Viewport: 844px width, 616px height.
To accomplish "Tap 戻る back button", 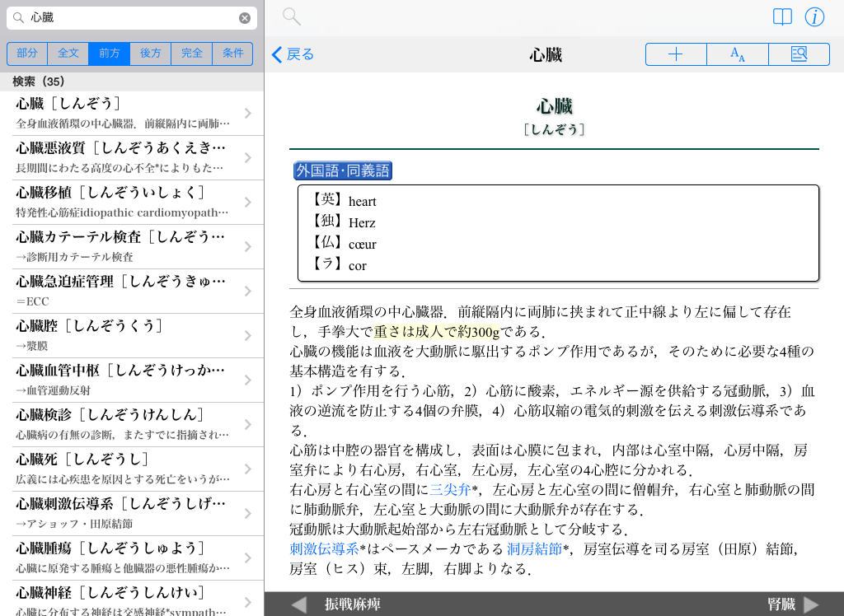I will pos(293,54).
